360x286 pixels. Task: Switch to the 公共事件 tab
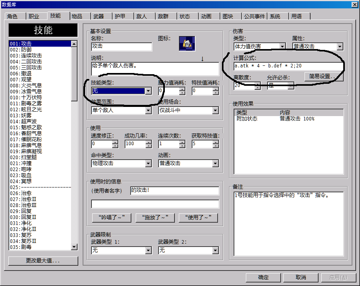point(254,16)
